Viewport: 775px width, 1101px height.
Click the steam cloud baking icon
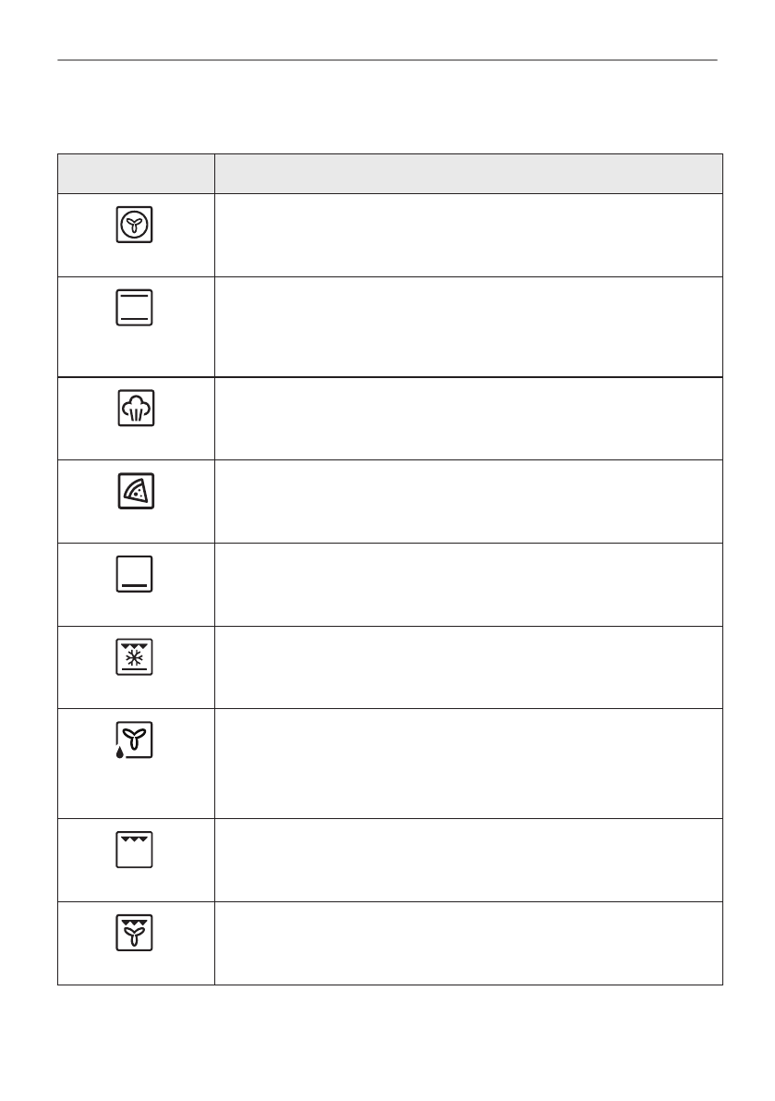[x=135, y=409]
